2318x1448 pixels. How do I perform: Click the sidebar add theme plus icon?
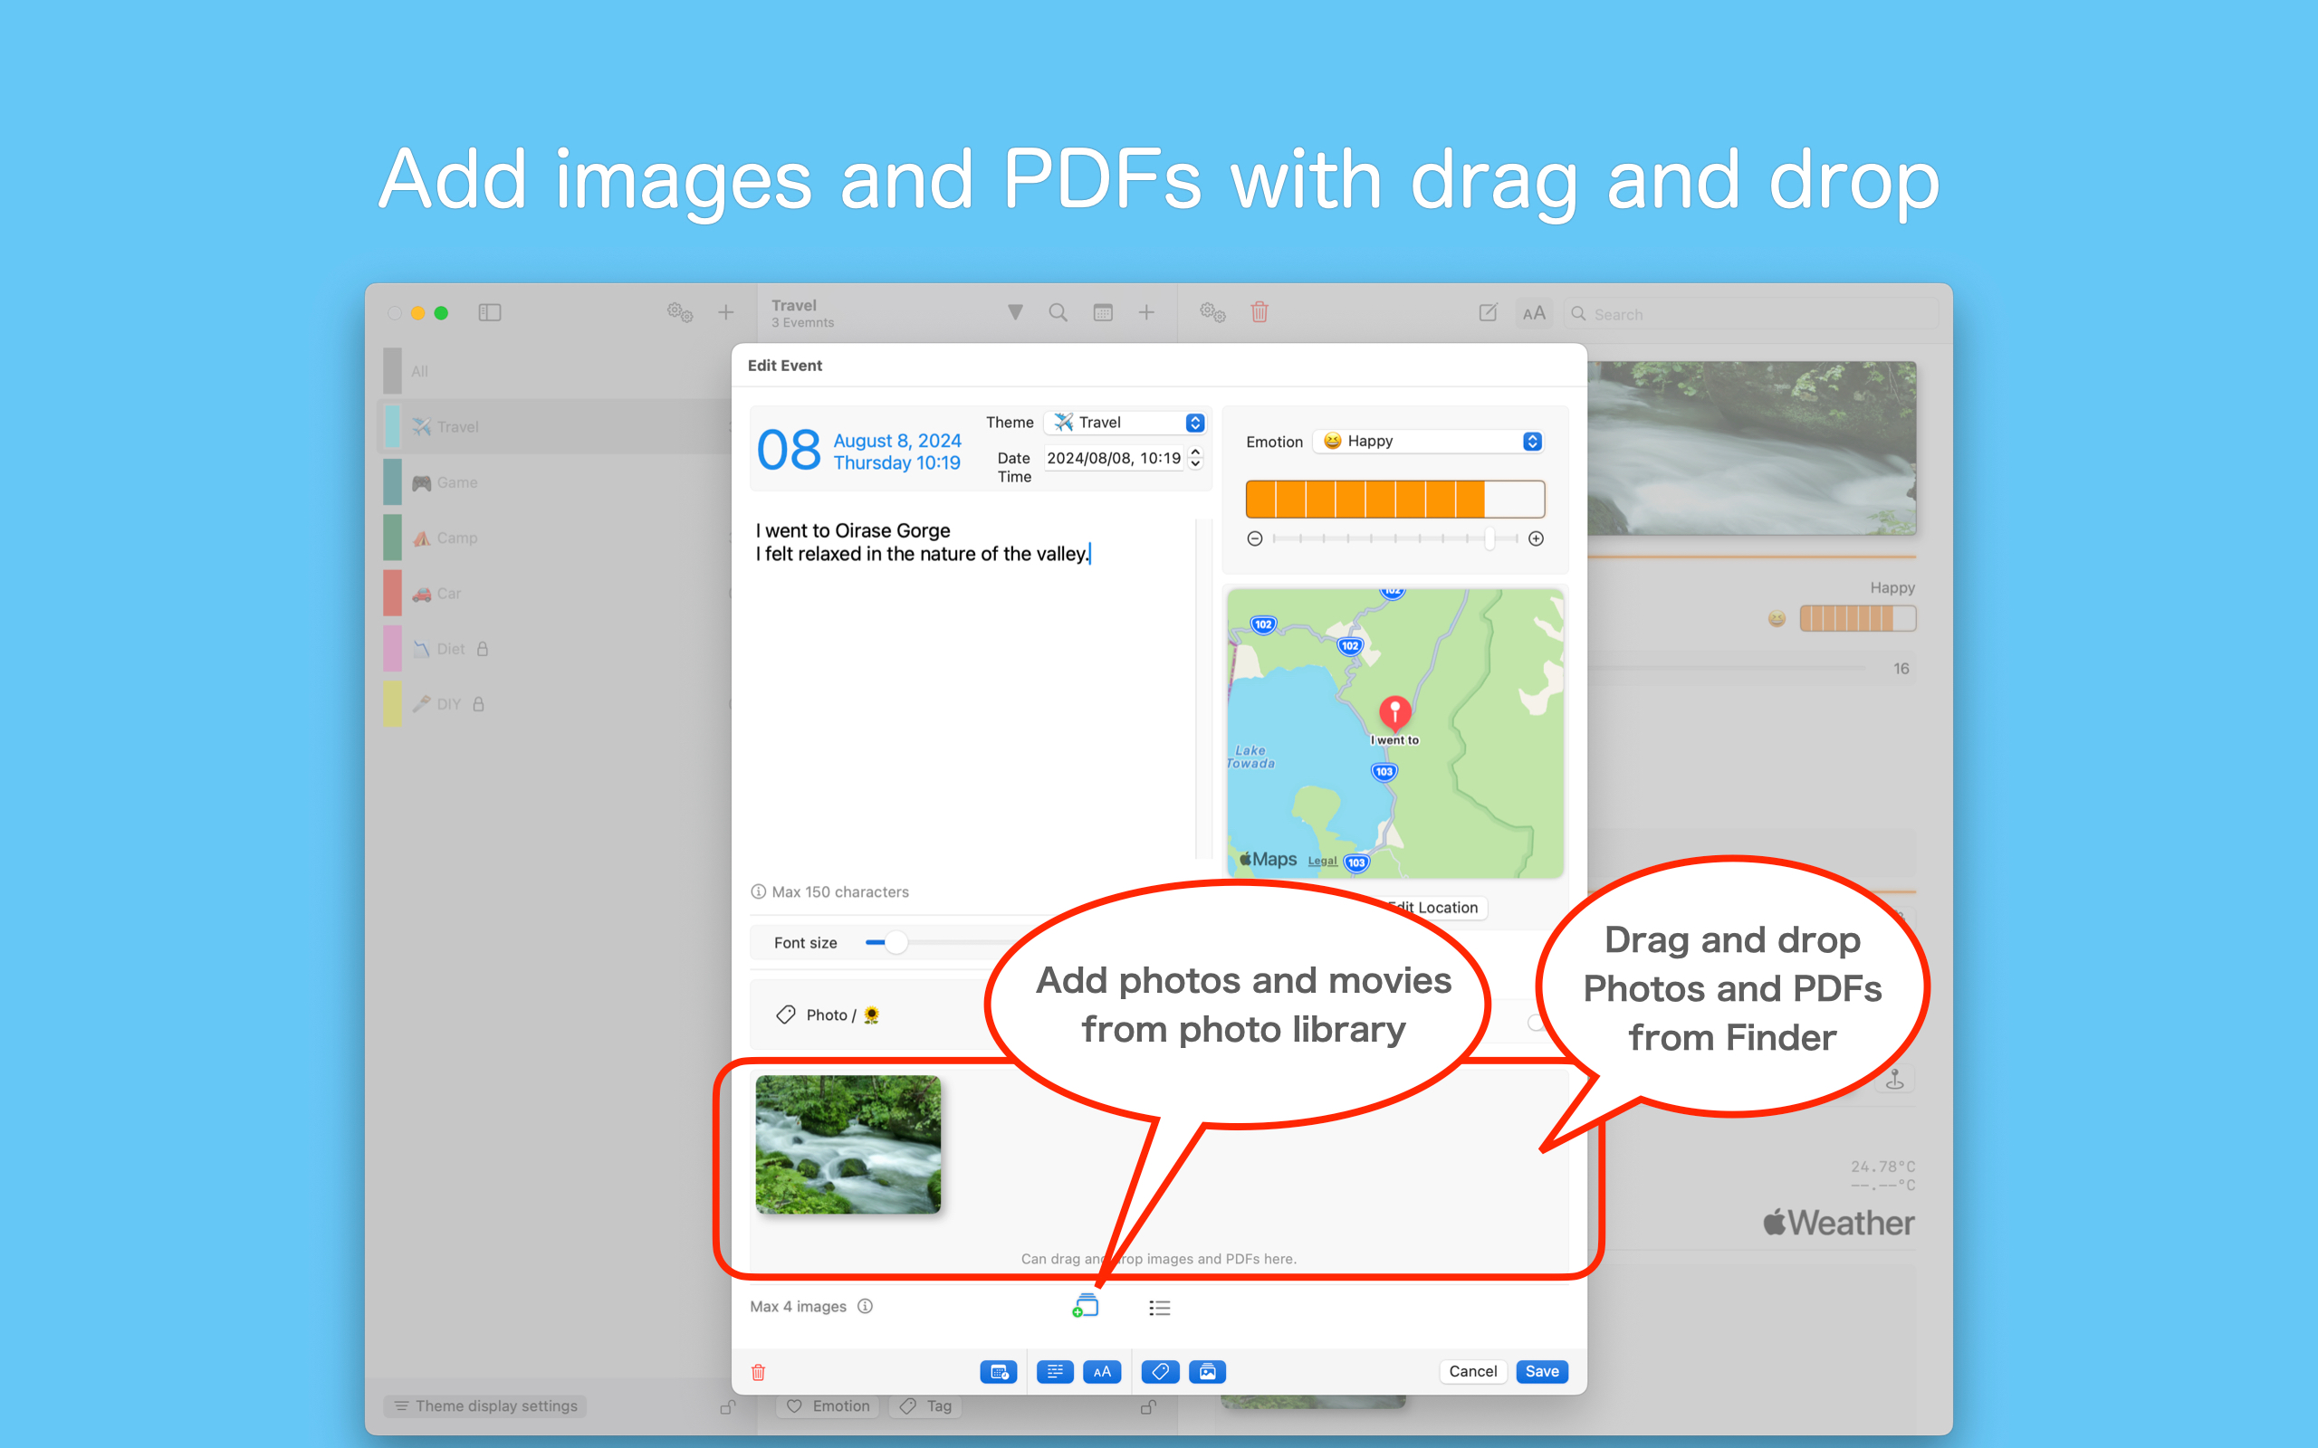click(726, 312)
